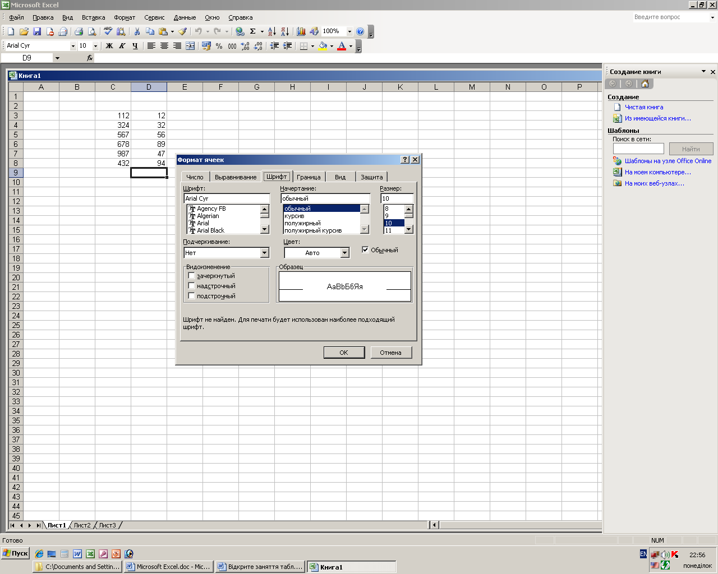718x574 pixels.
Task: Click the Currency format icon
Action: pos(206,46)
